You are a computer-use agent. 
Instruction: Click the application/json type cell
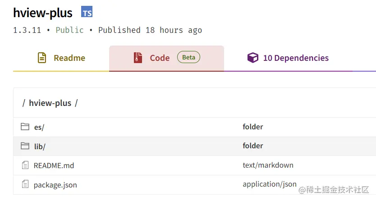pos(270,184)
